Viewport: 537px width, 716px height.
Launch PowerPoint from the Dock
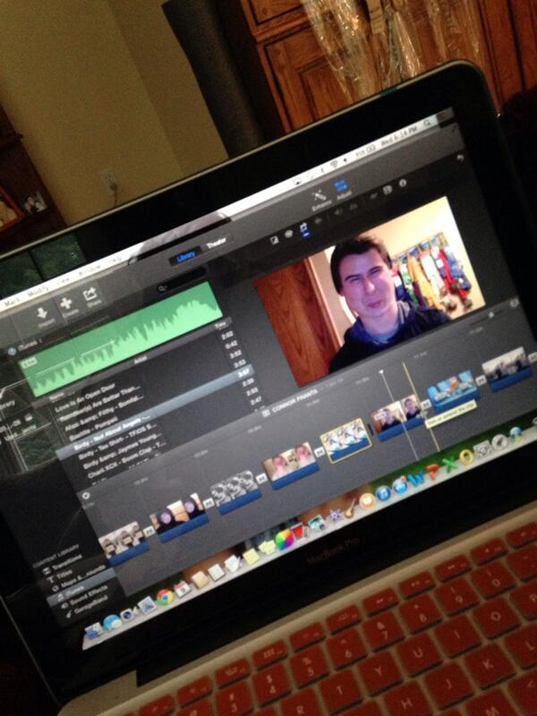433,471
